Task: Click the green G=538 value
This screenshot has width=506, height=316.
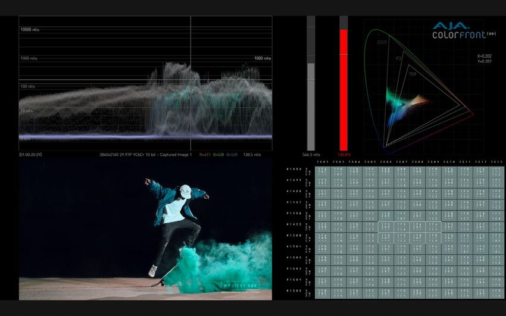Action: click(218, 155)
